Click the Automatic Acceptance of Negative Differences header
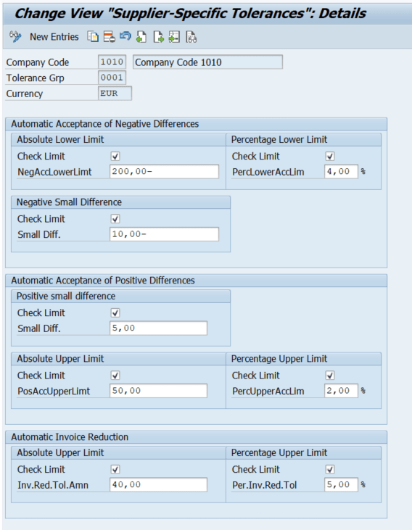Image resolution: width=412 pixels, height=530 pixels. tap(105, 124)
